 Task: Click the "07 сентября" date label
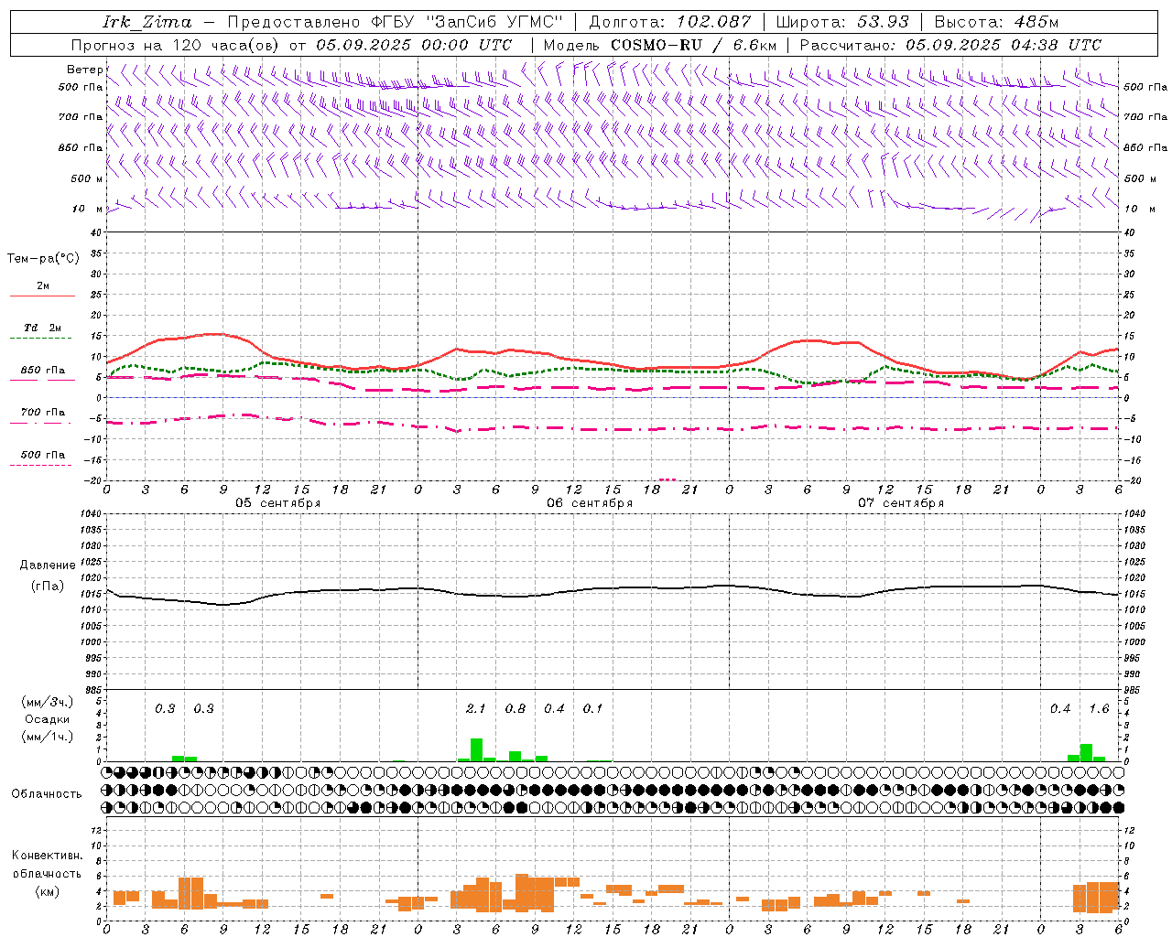point(901,503)
